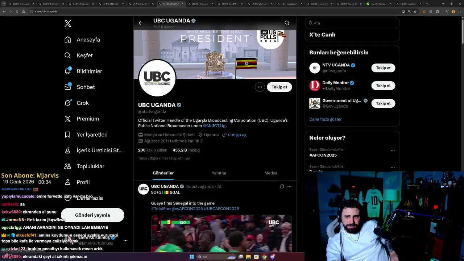
Task: Bookmark the page using the star icon
Action: (x=415, y=12)
